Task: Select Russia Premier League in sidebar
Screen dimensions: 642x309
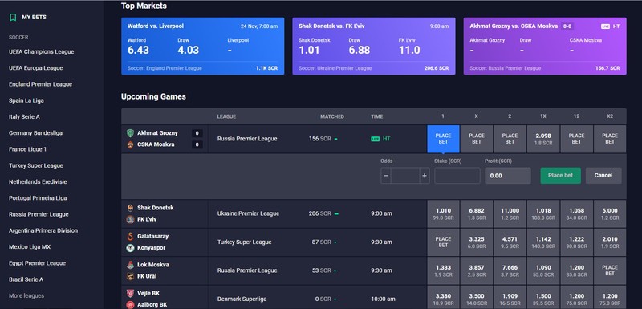Action: [39, 214]
